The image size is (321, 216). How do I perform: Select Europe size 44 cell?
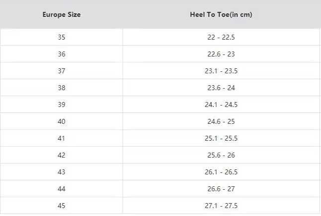click(x=61, y=189)
